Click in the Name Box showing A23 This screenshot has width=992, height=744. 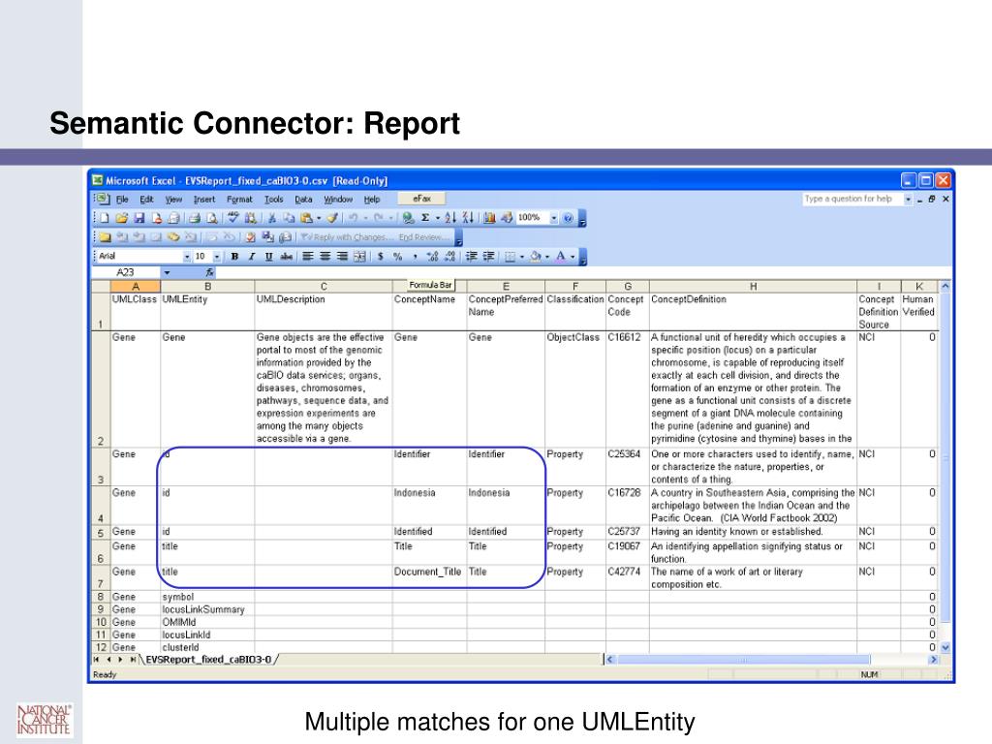coord(126,272)
